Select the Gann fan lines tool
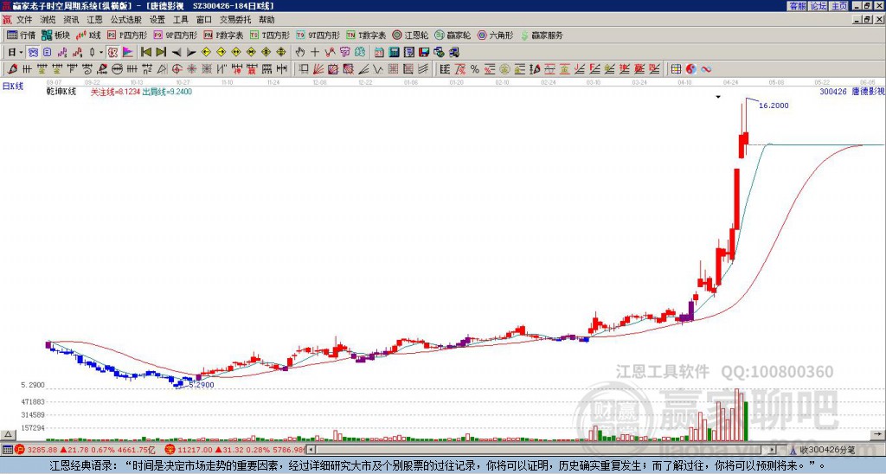This screenshot has width=886, height=474. (318, 69)
